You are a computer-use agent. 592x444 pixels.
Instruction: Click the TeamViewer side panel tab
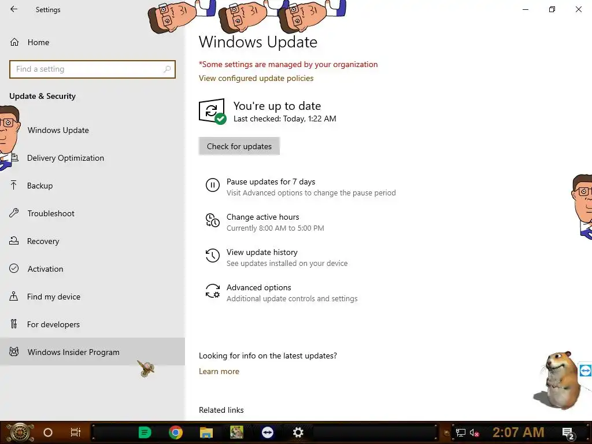(x=586, y=371)
